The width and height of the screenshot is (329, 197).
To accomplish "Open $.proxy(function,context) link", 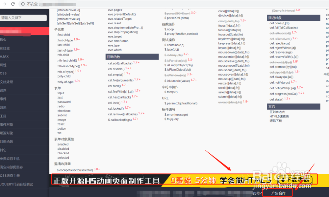I will point(181,34).
